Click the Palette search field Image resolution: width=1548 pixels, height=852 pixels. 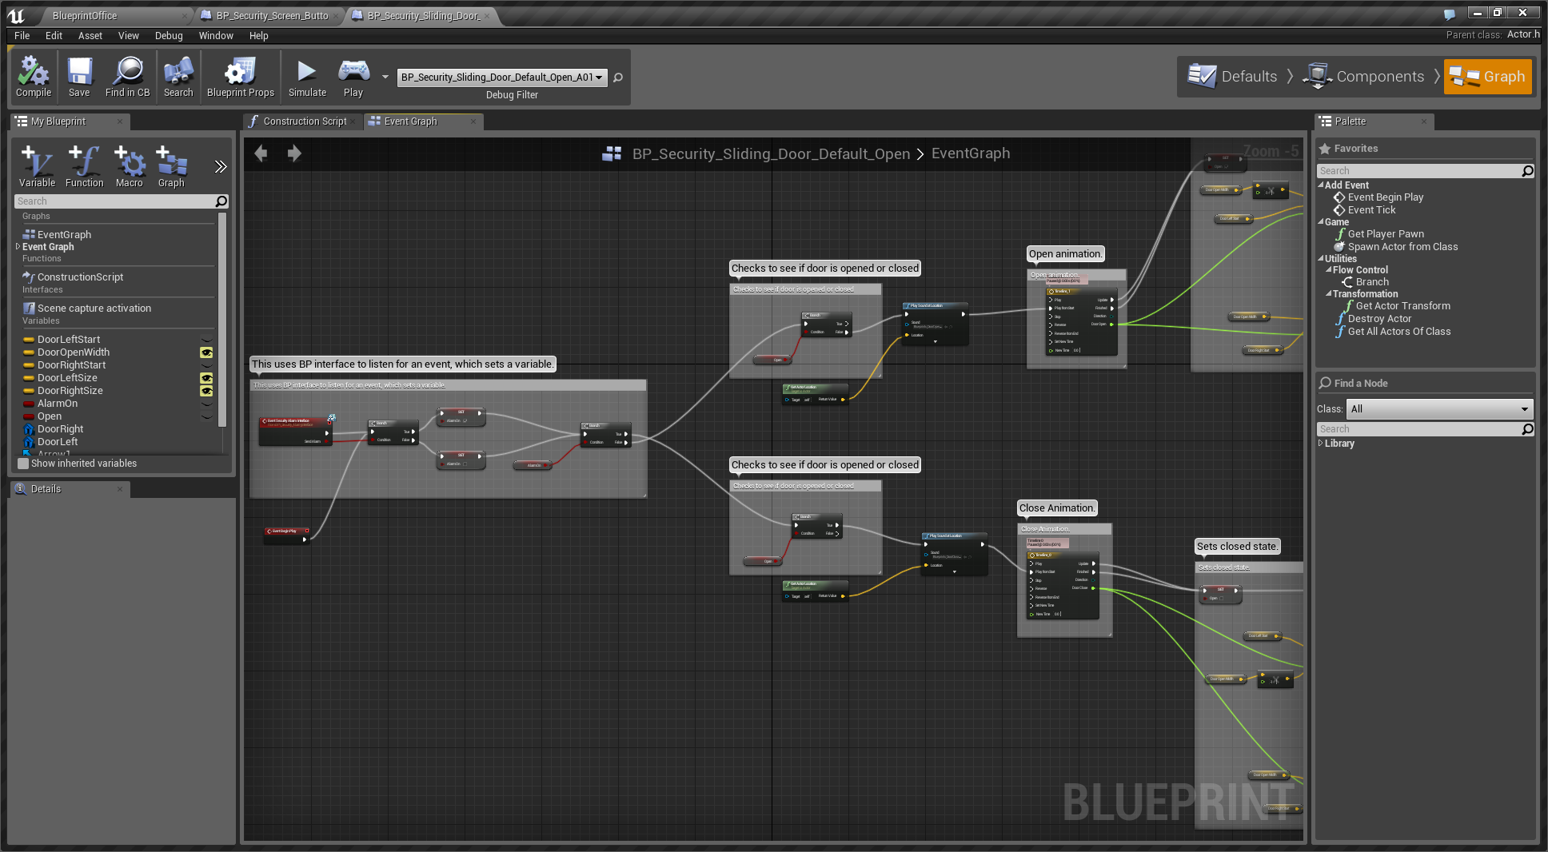[x=1419, y=171]
